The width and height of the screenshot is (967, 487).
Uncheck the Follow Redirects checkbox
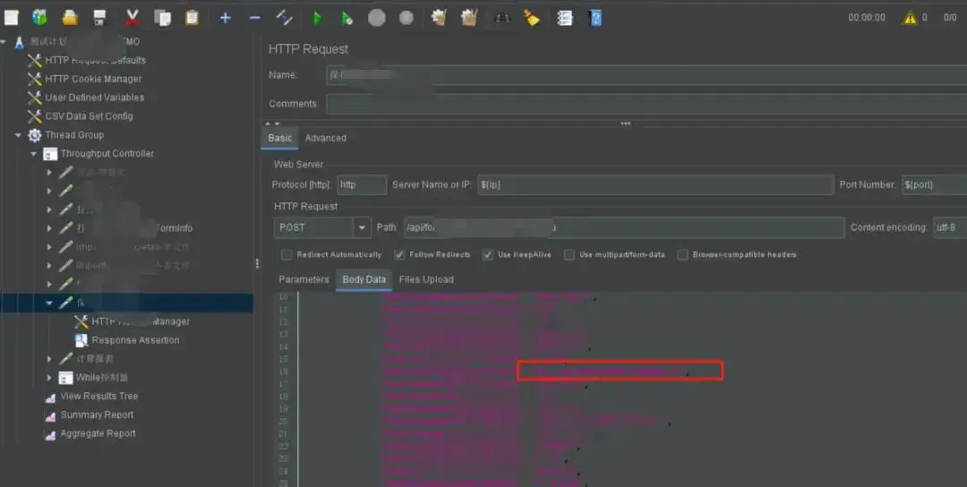(x=399, y=254)
